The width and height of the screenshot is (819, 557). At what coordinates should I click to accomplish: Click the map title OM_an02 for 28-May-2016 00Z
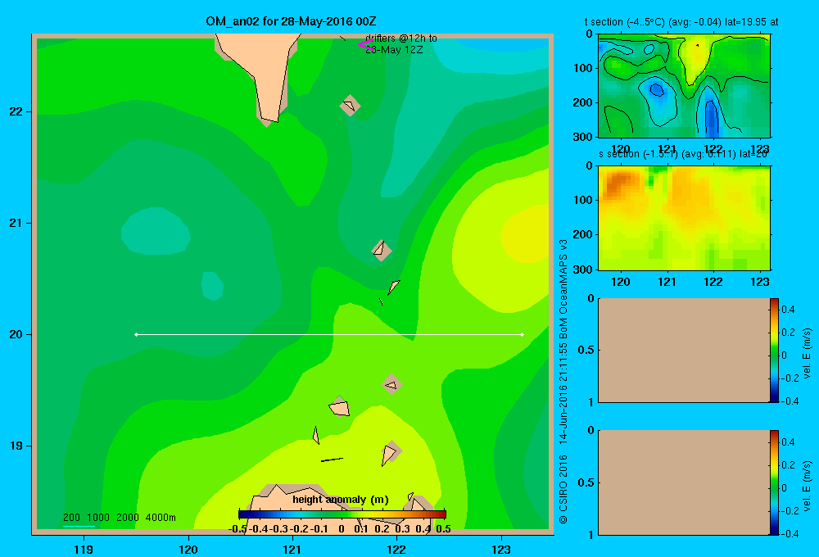click(291, 21)
